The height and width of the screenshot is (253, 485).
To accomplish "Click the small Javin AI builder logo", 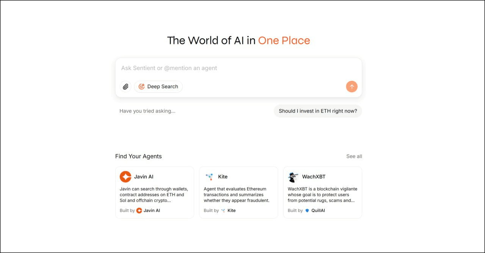I will pyautogui.click(x=139, y=211).
